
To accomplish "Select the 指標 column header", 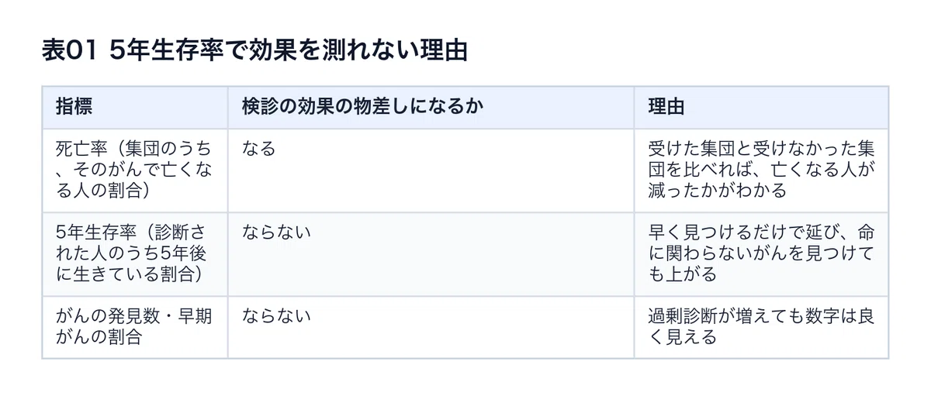I will (x=134, y=107).
